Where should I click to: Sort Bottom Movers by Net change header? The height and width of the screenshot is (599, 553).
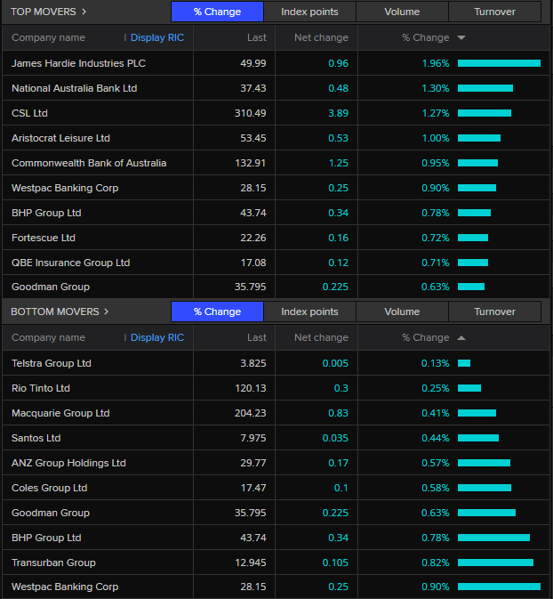[321, 337]
